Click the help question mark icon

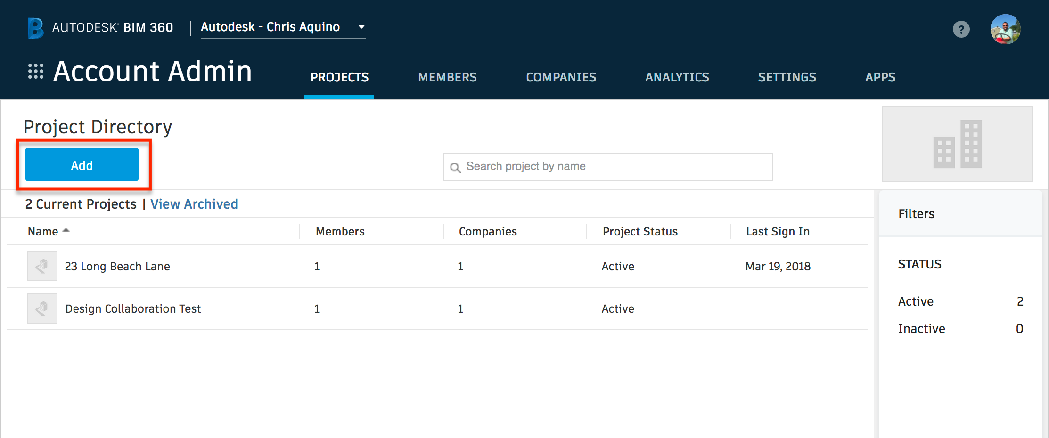(x=961, y=30)
